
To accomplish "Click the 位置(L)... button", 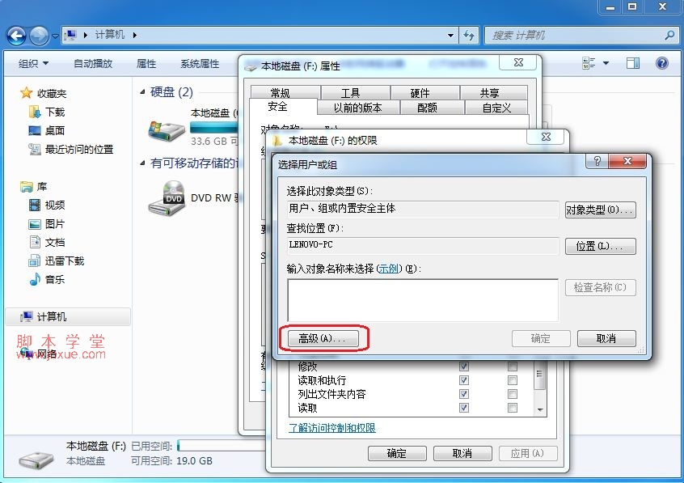I will [x=600, y=246].
